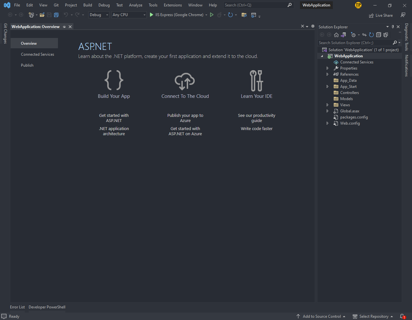The width and height of the screenshot is (412, 320).
Task: Open the Solution Explorer search options dropdown
Action: pos(399,43)
